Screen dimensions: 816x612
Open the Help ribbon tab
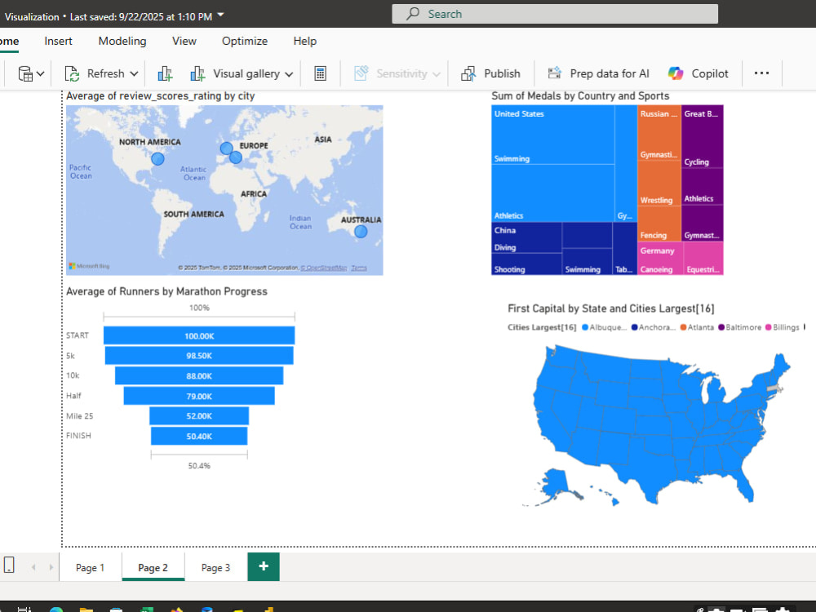(305, 41)
